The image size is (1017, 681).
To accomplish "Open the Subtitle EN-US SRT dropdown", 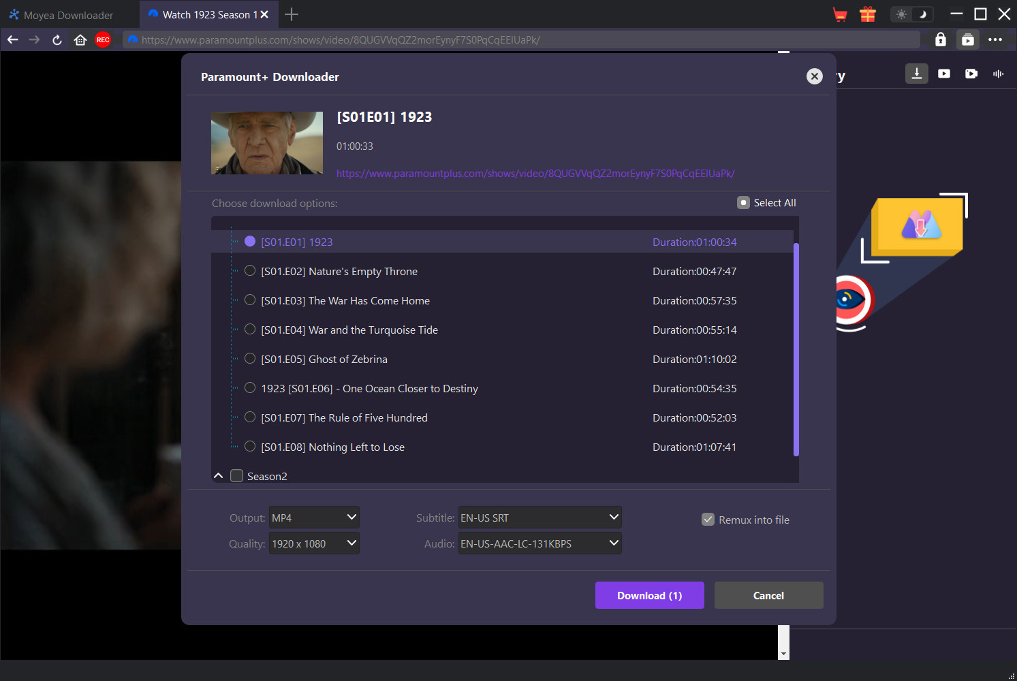I will 539,518.
